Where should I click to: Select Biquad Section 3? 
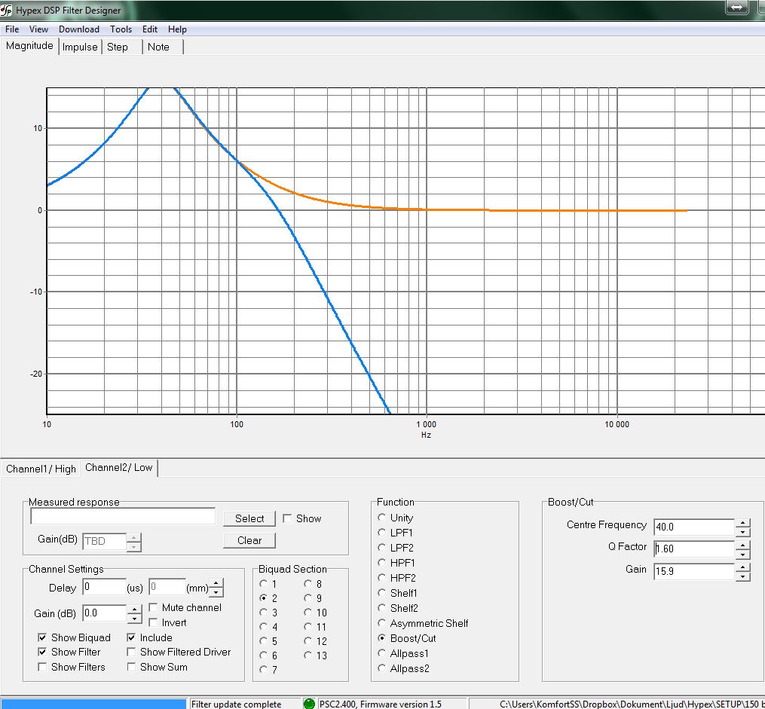263,613
